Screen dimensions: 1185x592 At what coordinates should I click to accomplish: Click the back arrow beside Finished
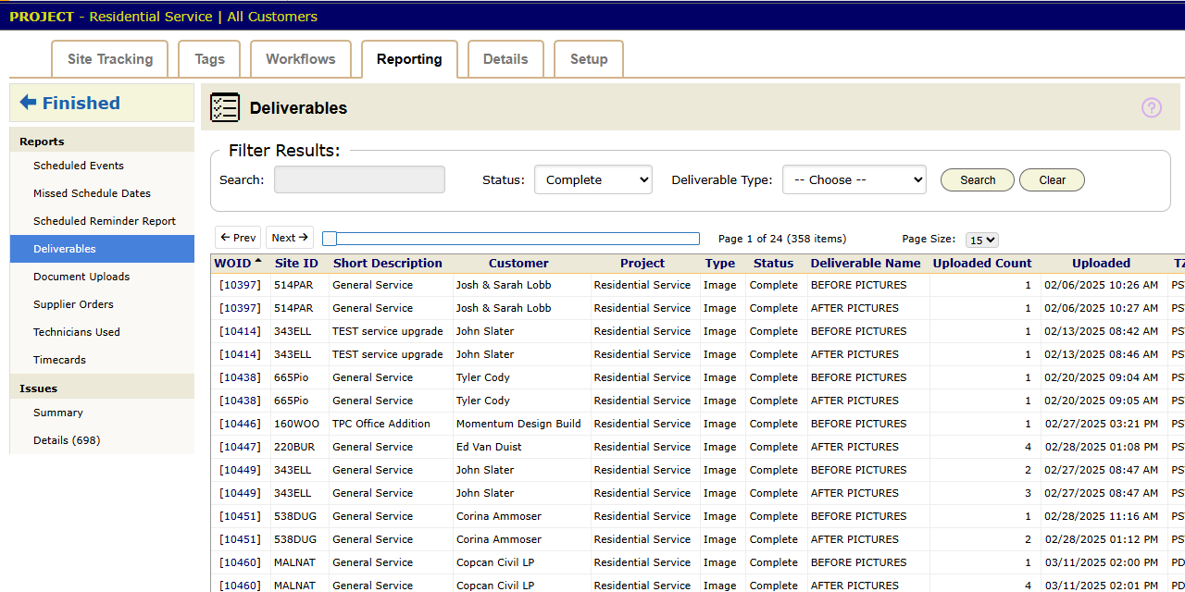coord(28,103)
